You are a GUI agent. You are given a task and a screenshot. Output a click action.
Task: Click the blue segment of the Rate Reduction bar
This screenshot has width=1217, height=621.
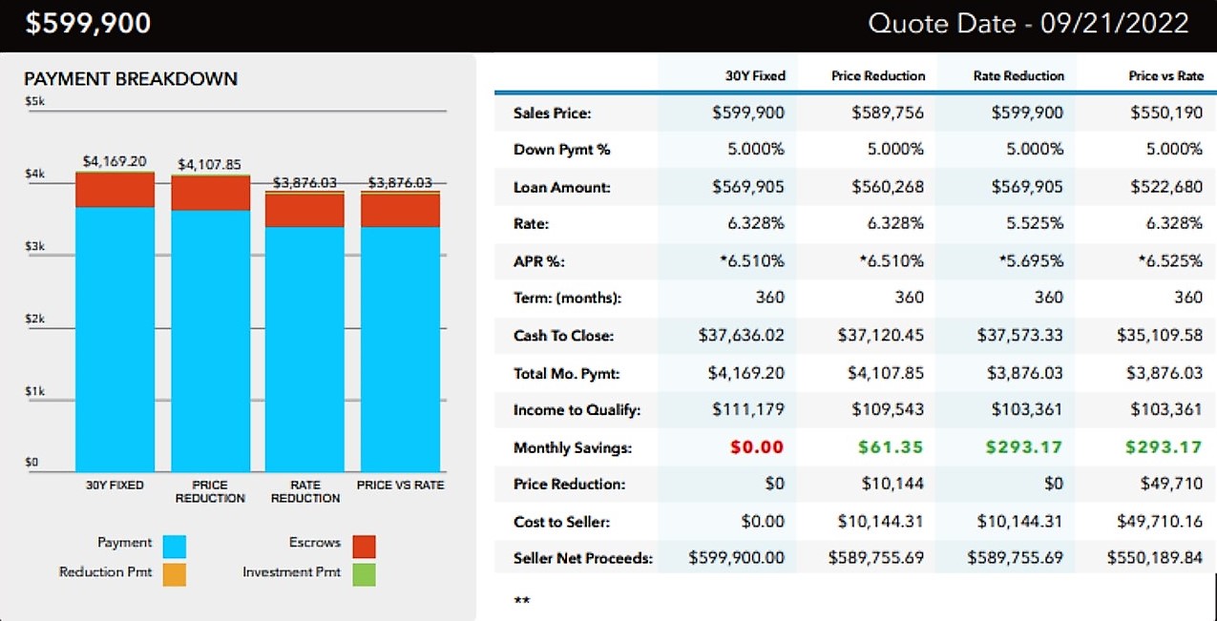click(x=304, y=348)
